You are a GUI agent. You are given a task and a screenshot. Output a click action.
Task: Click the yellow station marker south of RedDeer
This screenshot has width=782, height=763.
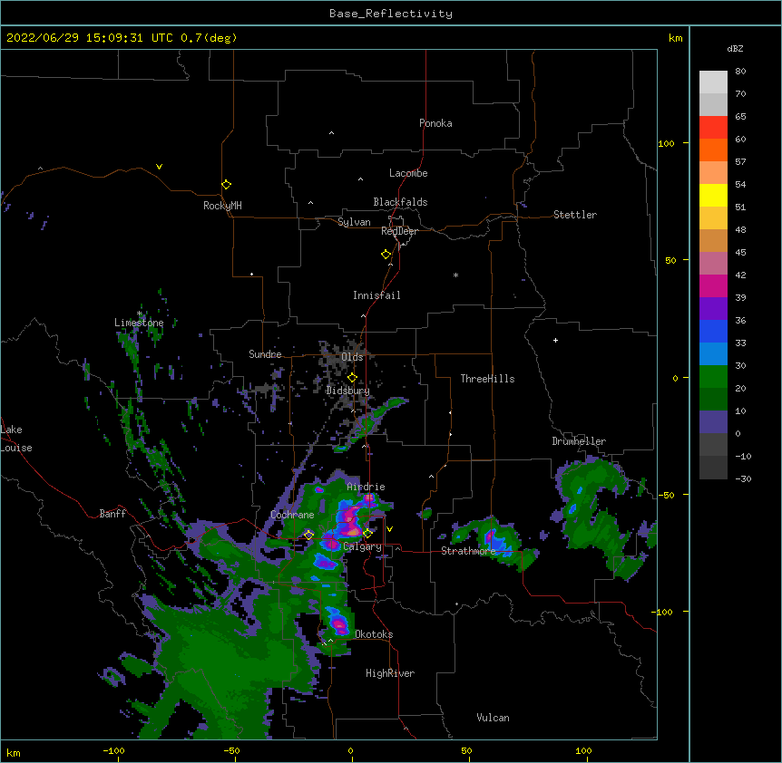click(386, 255)
